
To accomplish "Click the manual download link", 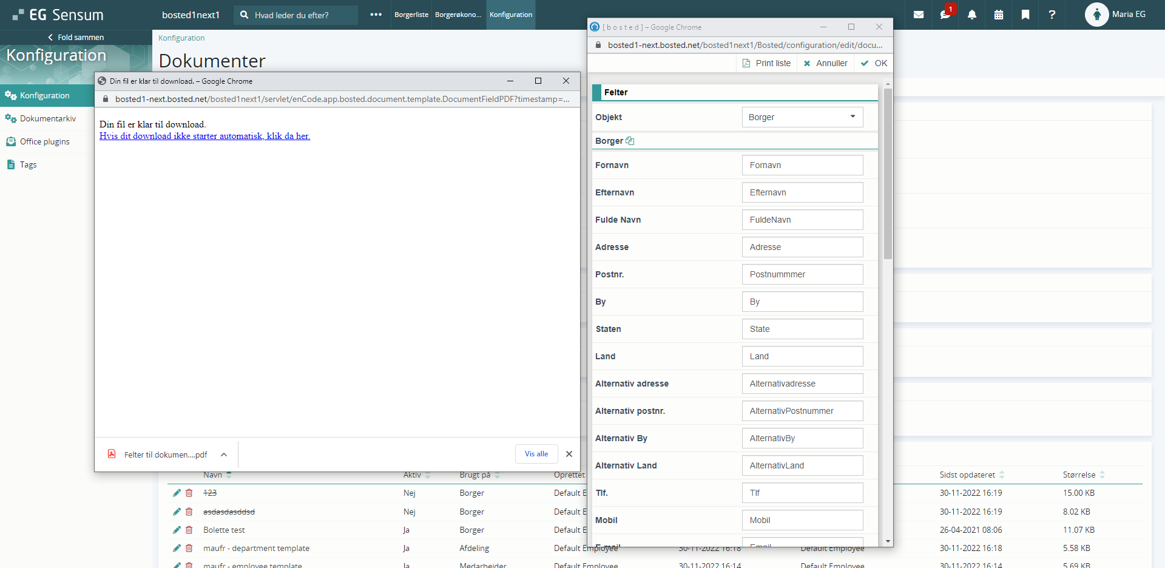I will click(x=204, y=136).
